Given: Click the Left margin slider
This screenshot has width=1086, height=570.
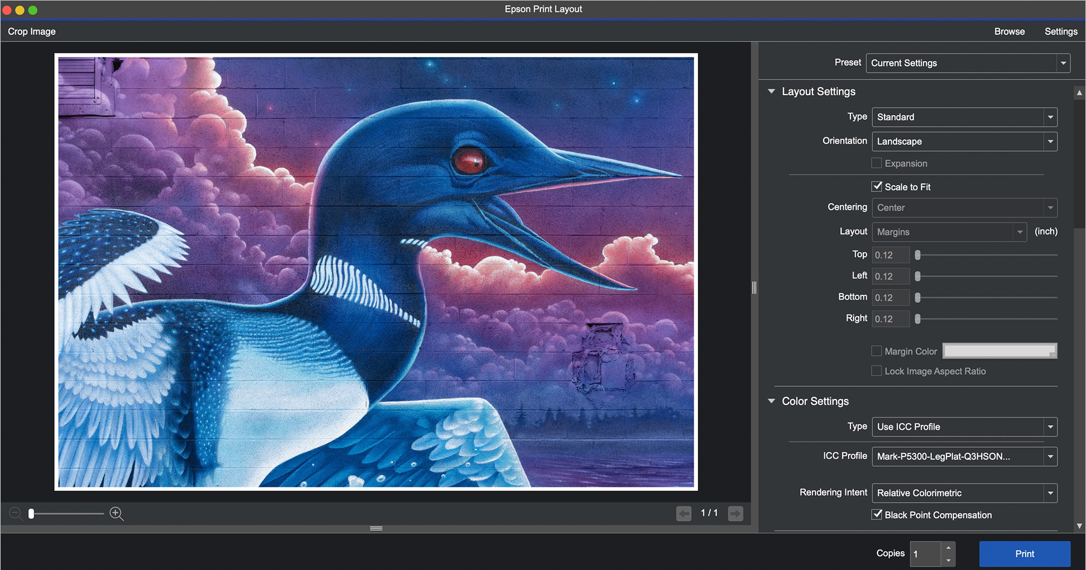Looking at the screenshot, I should point(987,276).
